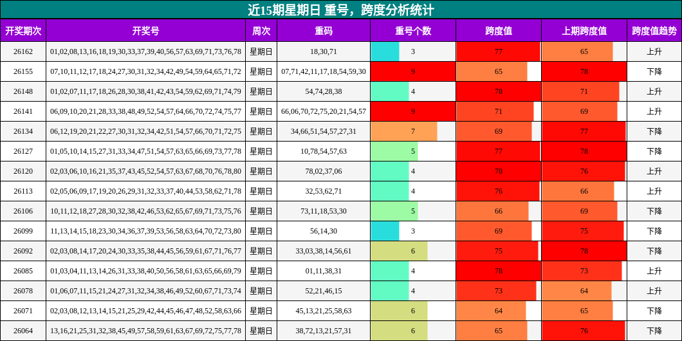Screen dimensions: 682x341
Task: Select 星期日 cell in row 26099
Action: [x=261, y=232]
